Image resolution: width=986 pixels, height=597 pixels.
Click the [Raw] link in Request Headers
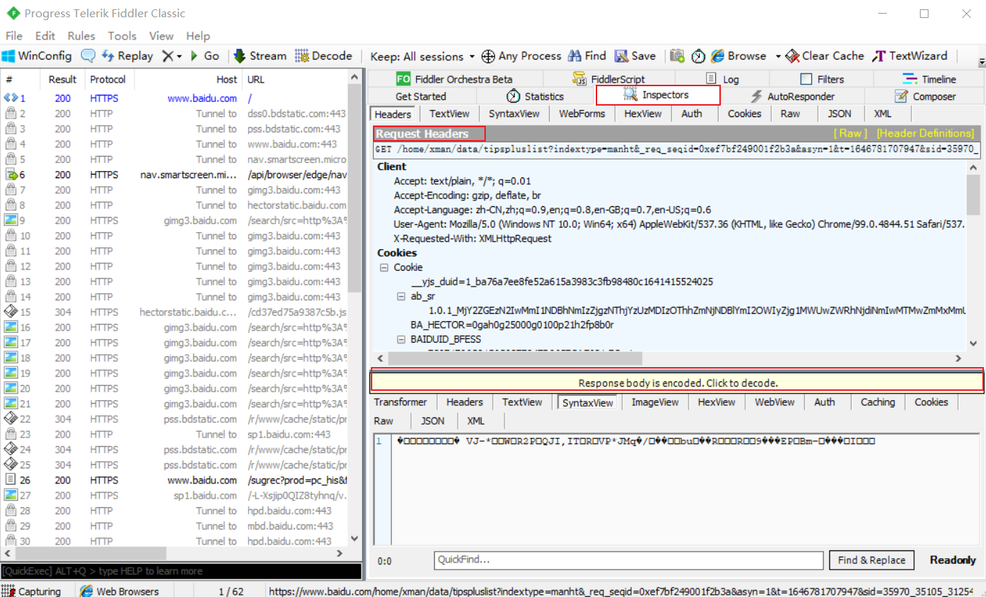pos(850,133)
